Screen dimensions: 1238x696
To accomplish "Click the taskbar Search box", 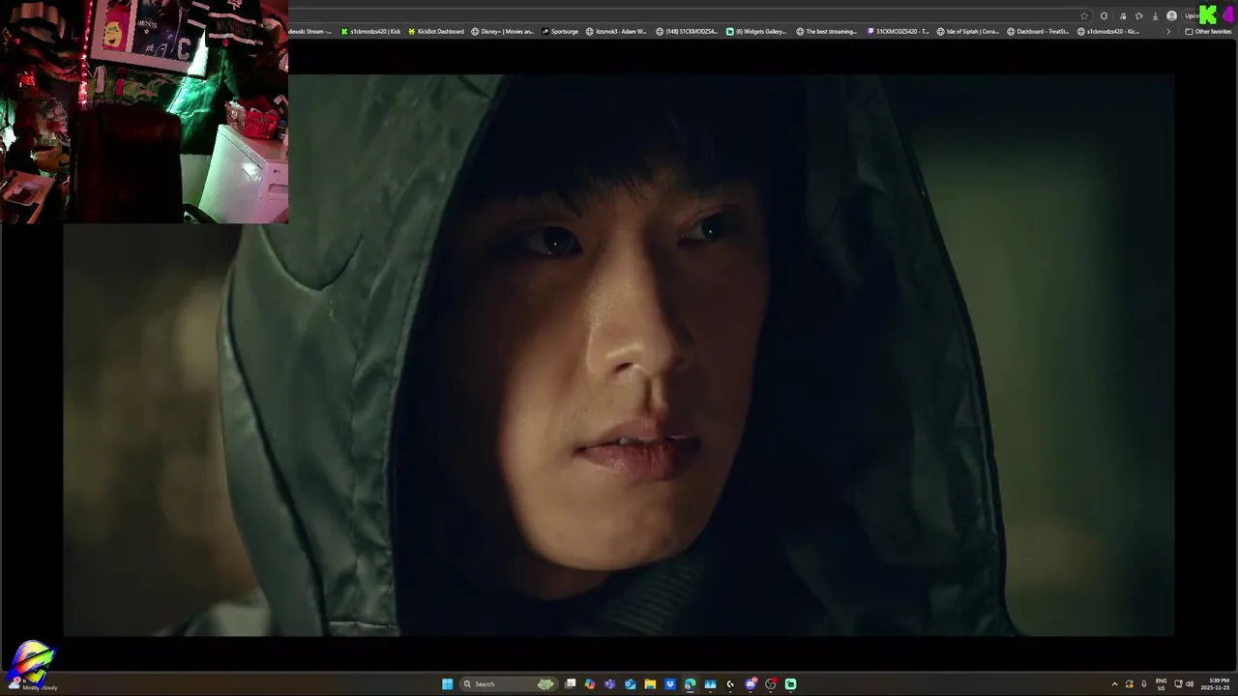I will (509, 684).
